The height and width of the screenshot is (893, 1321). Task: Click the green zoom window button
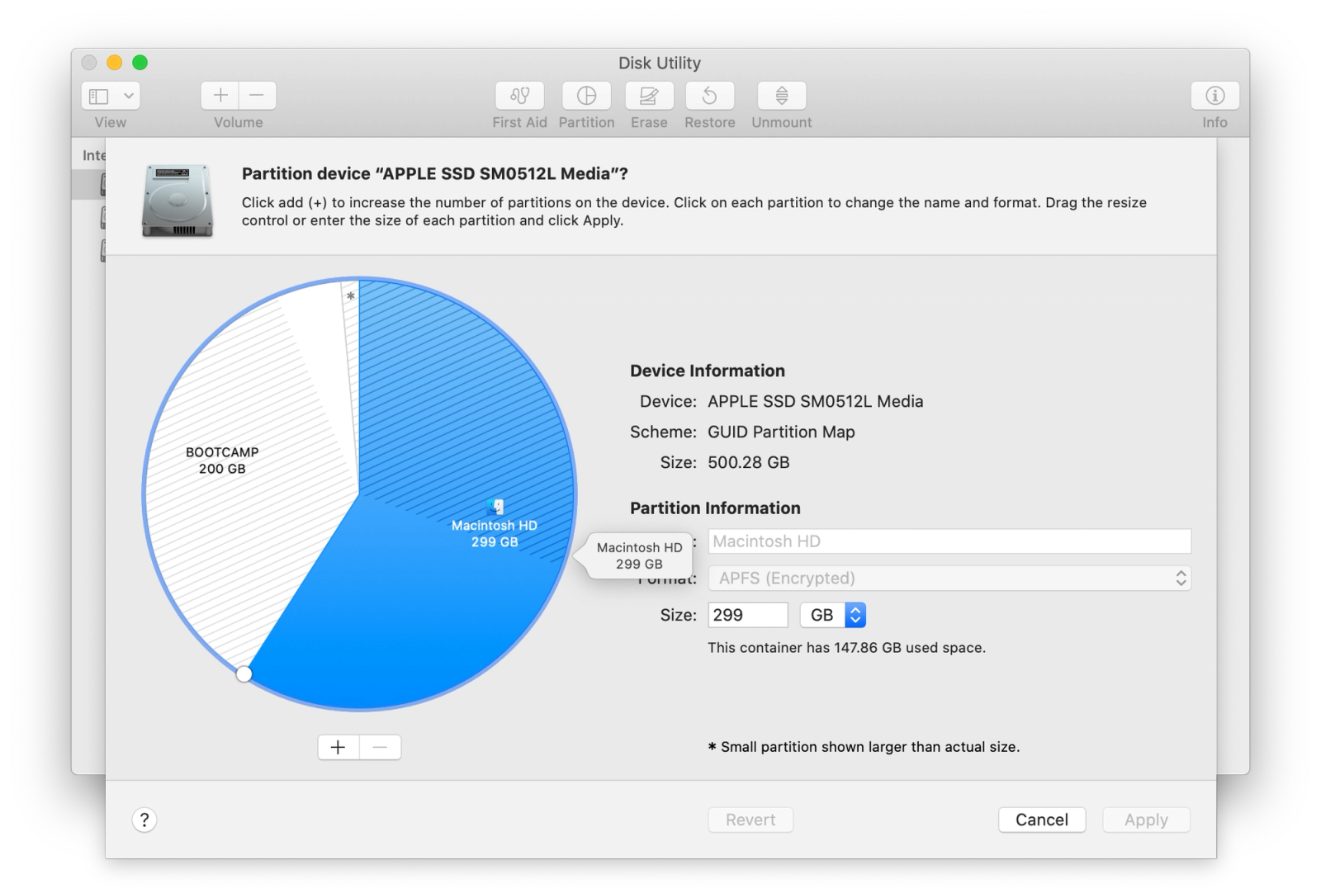click(140, 63)
